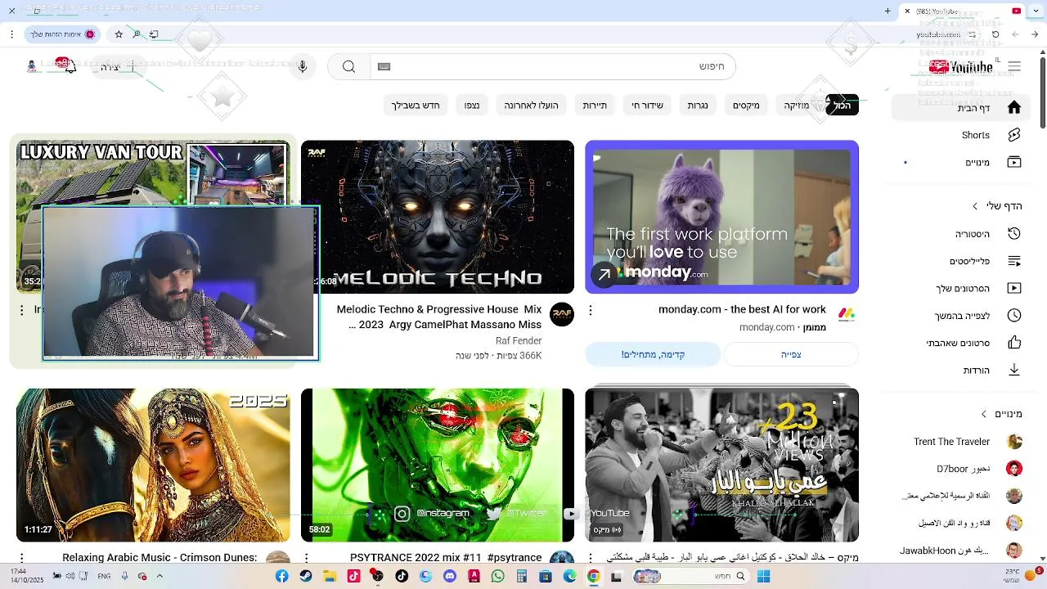Open the Melodic Techno video thumbnail
The width and height of the screenshot is (1047, 589).
click(438, 217)
